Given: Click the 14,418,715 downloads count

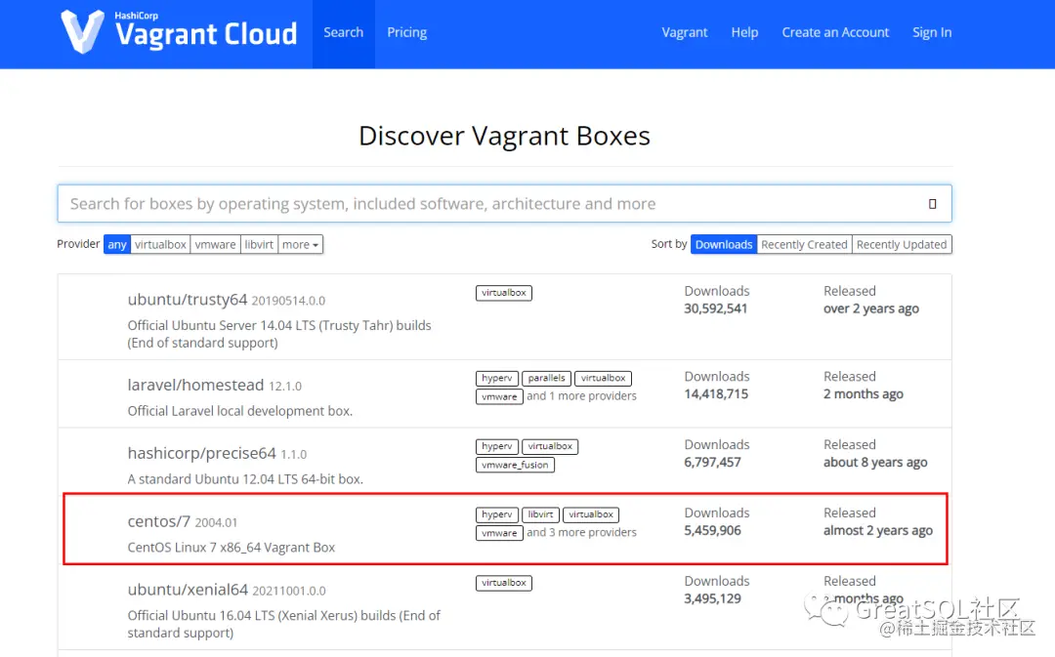Looking at the screenshot, I should (716, 394).
